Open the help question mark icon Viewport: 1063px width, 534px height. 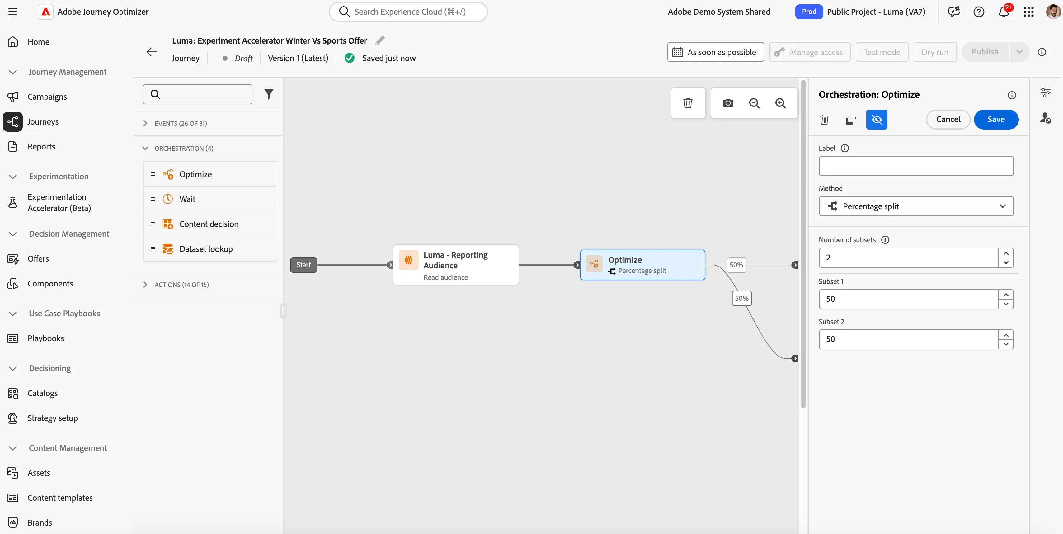tap(979, 12)
